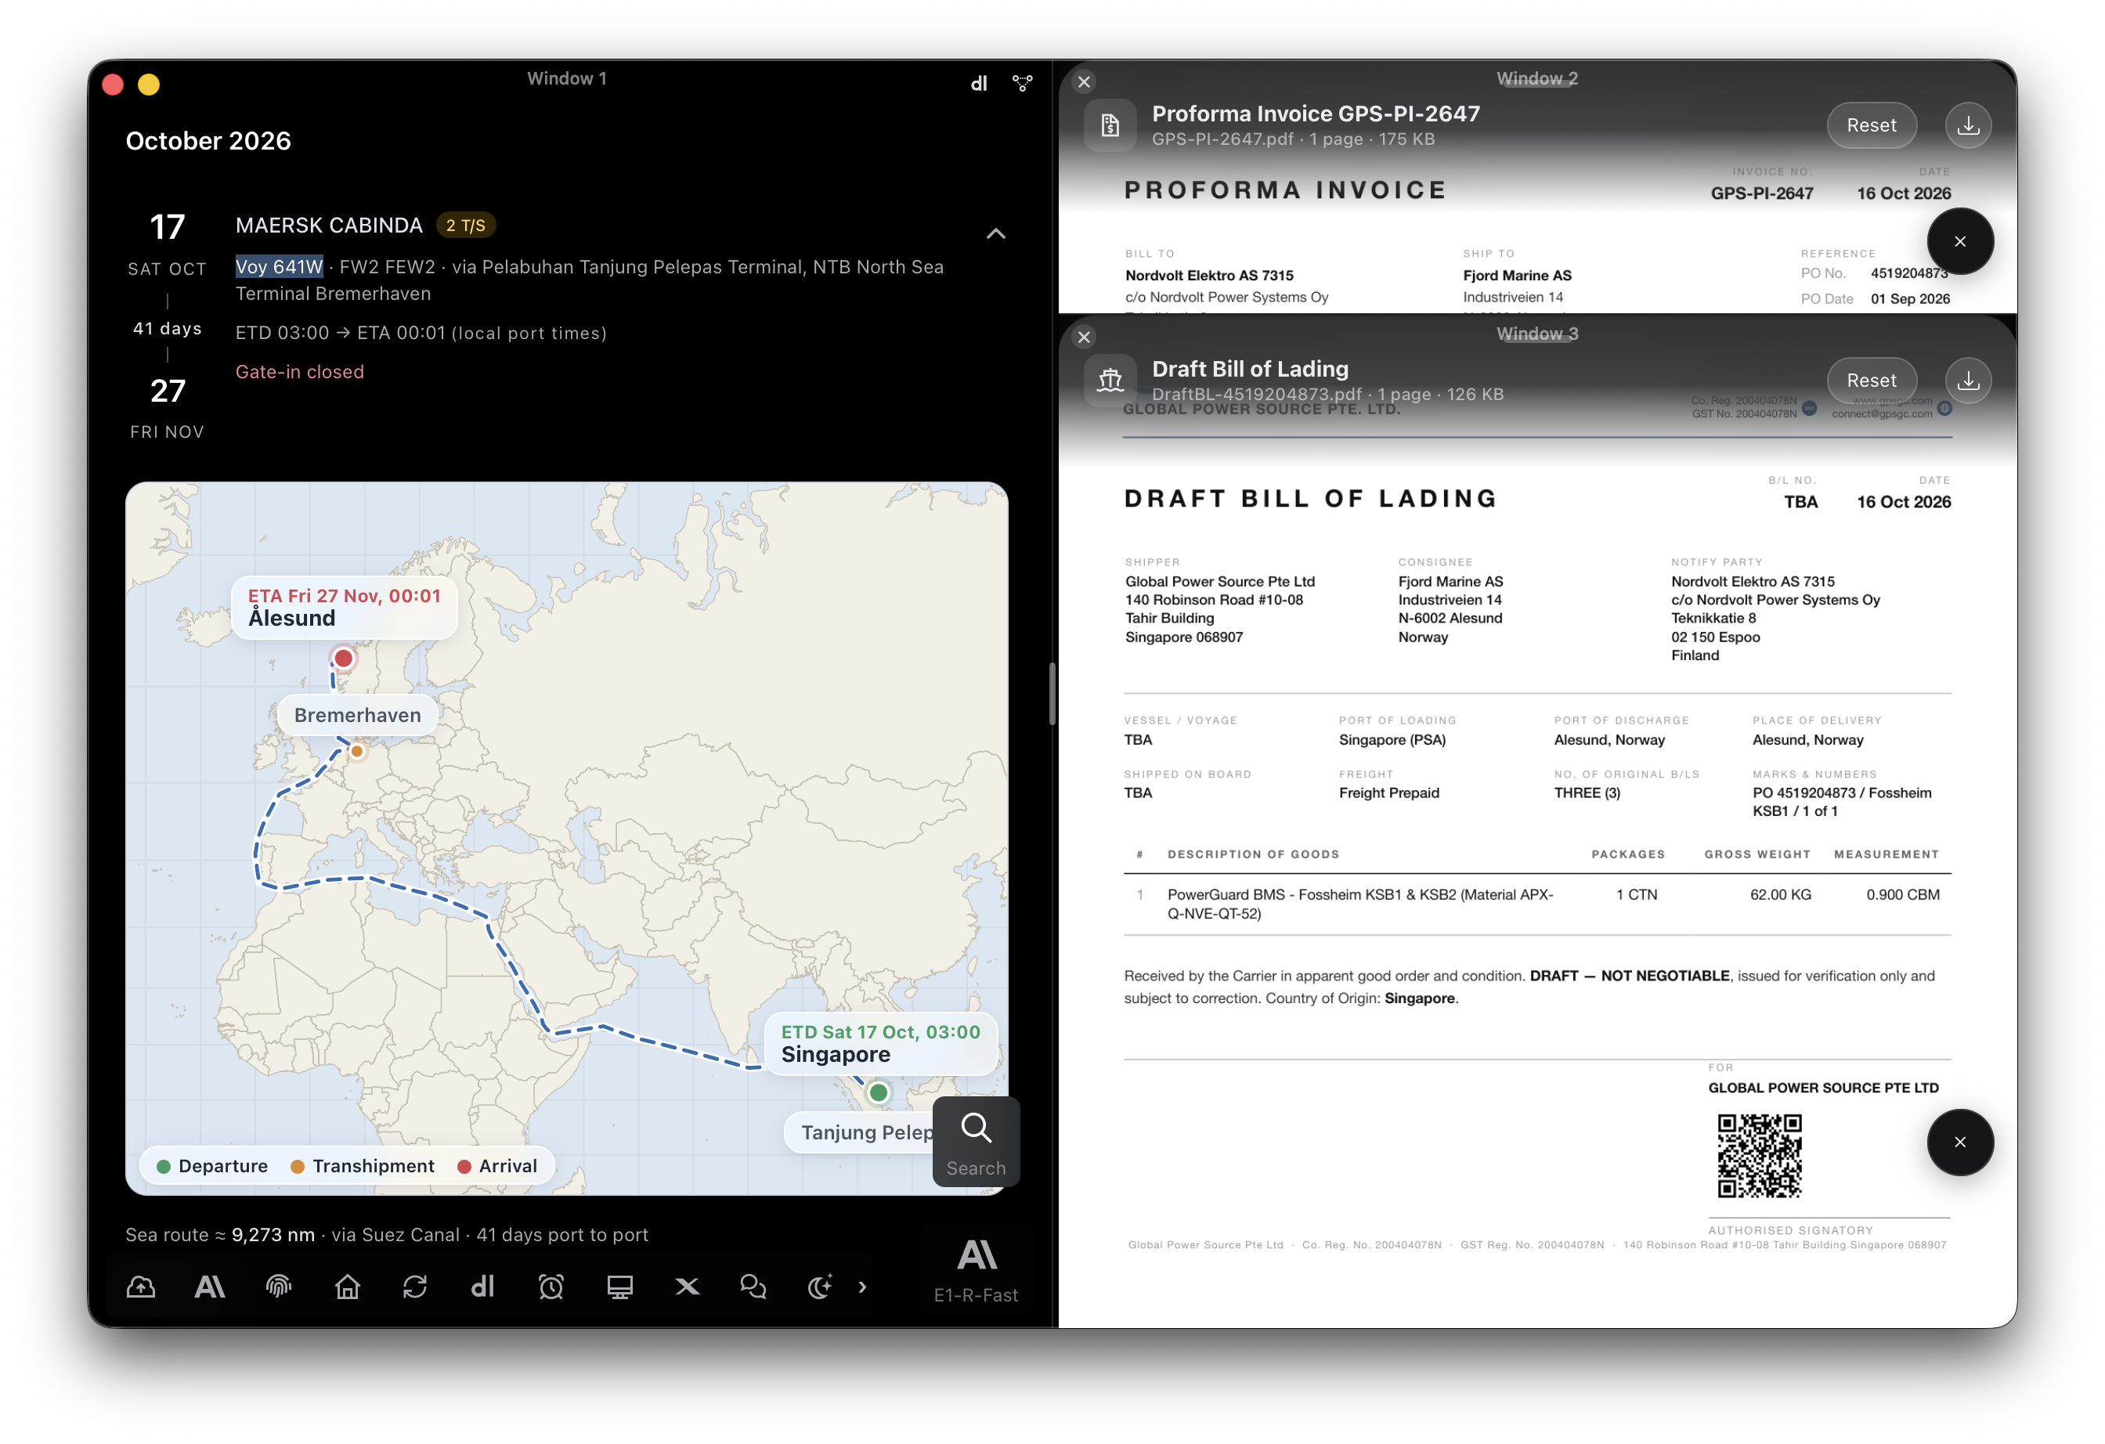Click the Bremerhaven label on the map

[x=357, y=715]
